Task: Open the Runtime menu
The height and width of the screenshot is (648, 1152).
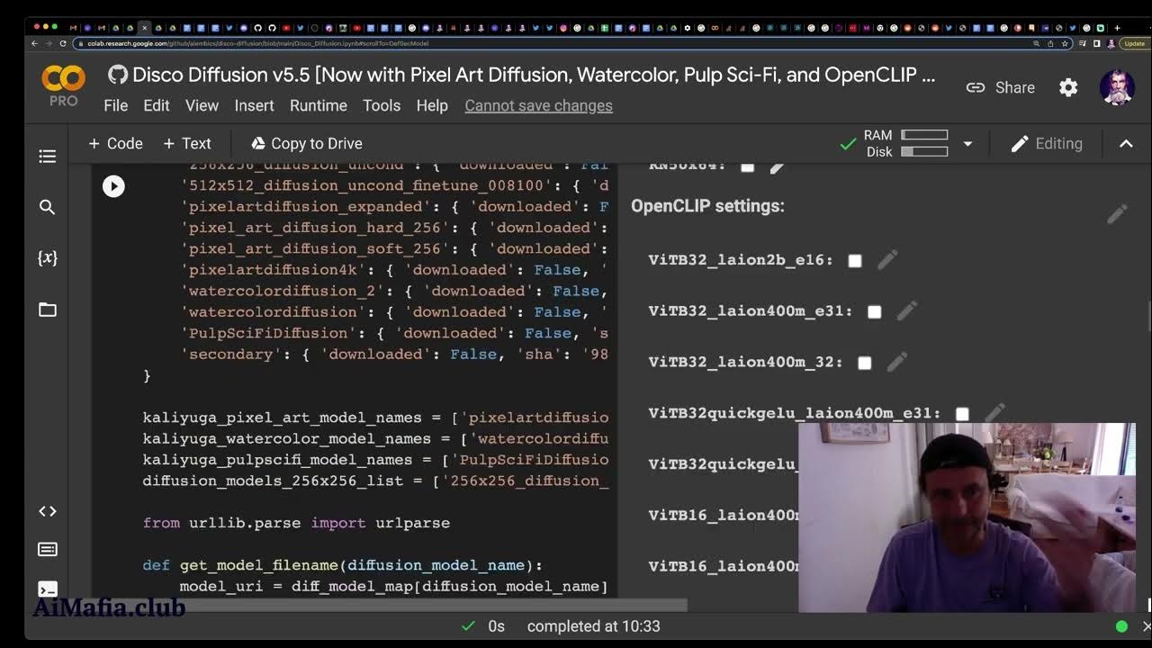Action: [x=319, y=105]
